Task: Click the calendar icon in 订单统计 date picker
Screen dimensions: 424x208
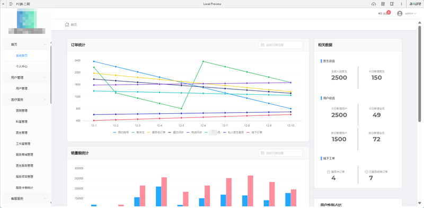Action: coord(262,45)
